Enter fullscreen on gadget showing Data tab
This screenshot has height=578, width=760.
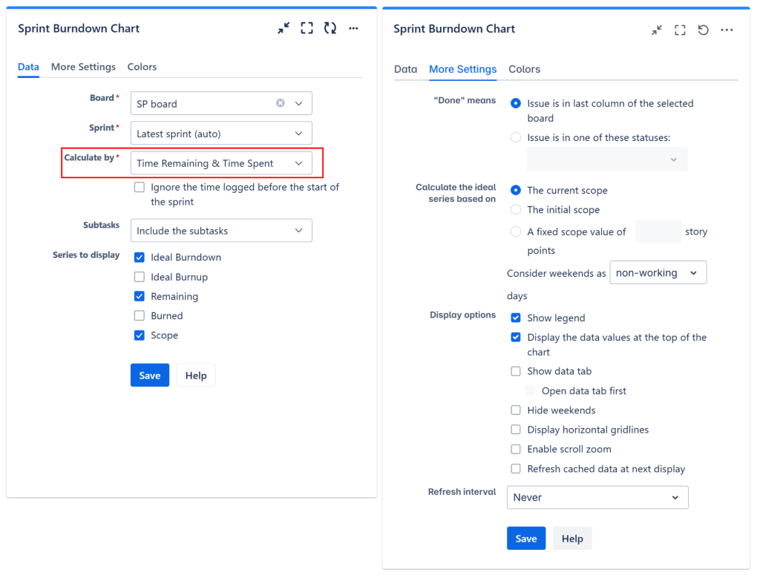307,28
